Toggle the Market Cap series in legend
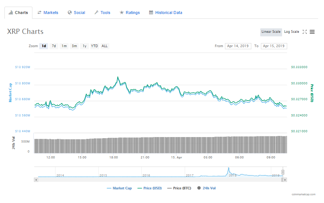The width and height of the screenshot is (324, 203). tap(119, 188)
